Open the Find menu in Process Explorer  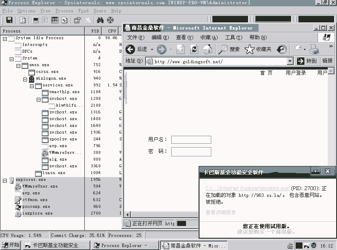coord(84,11)
